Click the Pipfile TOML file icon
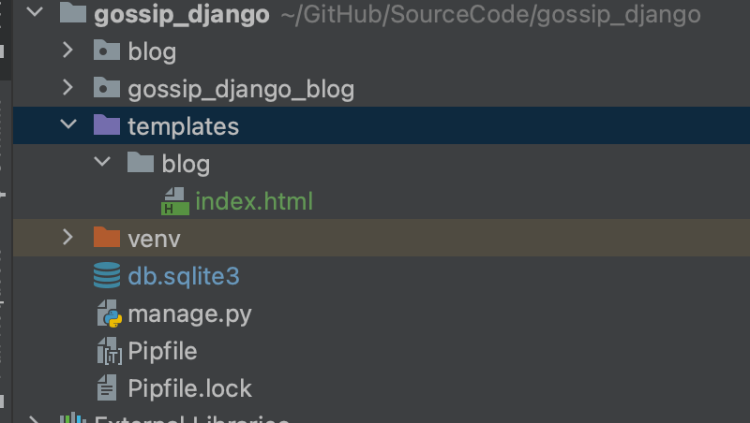This screenshot has height=423, width=750. click(110, 350)
